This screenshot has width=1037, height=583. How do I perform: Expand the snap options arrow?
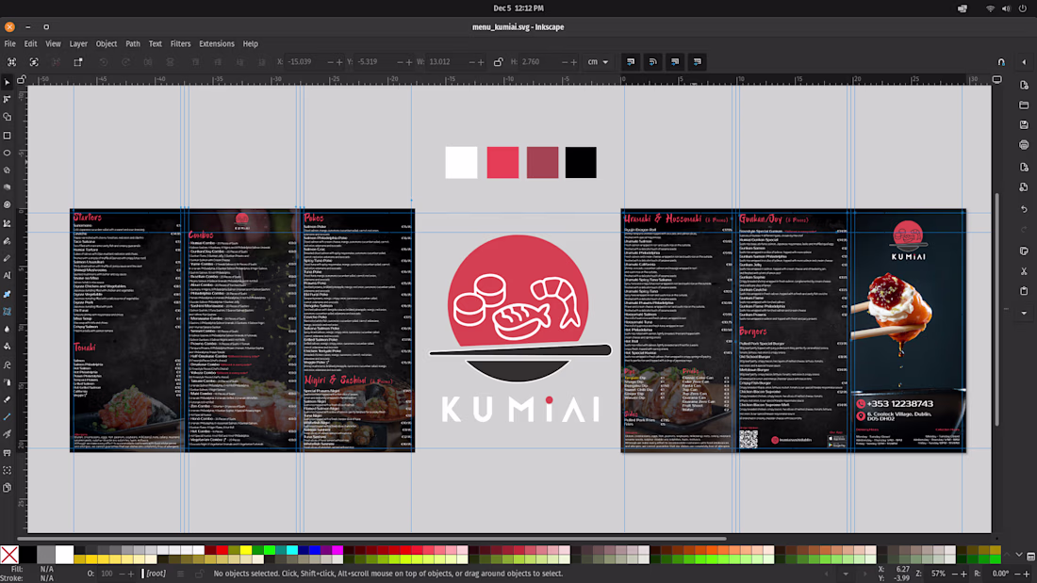point(1024,61)
